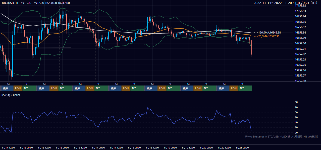
Task: Click price axis value 17056.93
Action: point(300,11)
